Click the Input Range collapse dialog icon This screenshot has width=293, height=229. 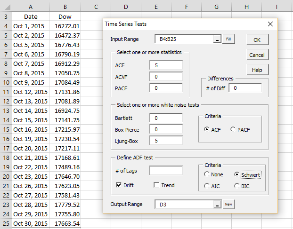[x=217, y=39]
